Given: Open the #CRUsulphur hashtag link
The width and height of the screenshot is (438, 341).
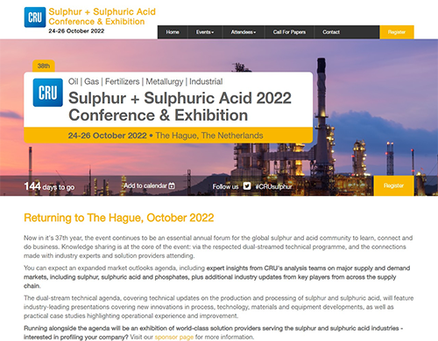Looking at the screenshot, I should (x=273, y=186).
